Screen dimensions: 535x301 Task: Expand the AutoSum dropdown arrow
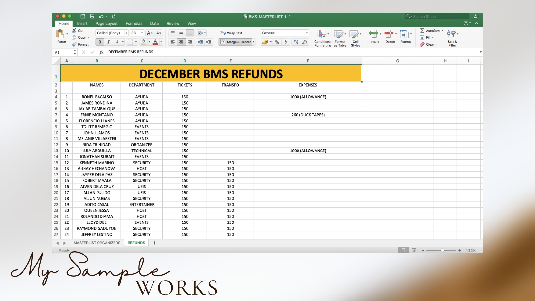pos(442,31)
